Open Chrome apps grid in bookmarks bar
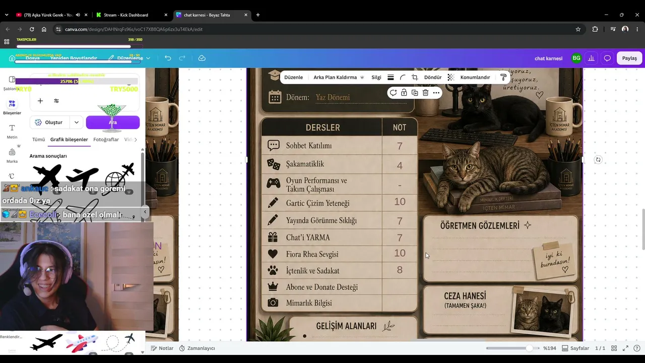This screenshot has height=363, width=645. 7,41
